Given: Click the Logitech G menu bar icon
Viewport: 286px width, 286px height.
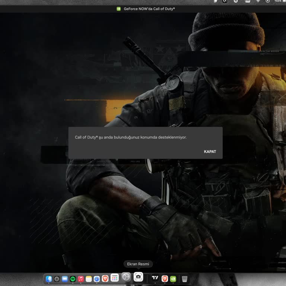Looking at the screenshot, I should tap(225, 1).
